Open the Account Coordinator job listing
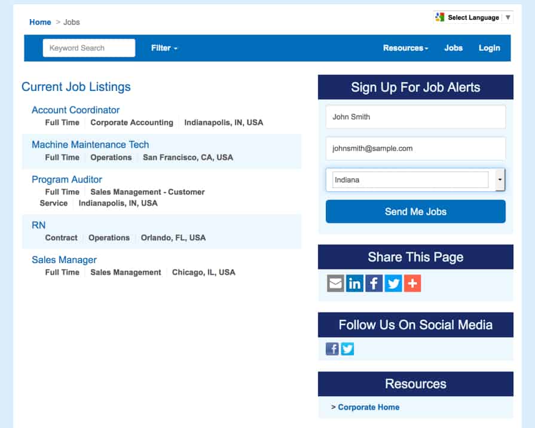 coord(75,110)
